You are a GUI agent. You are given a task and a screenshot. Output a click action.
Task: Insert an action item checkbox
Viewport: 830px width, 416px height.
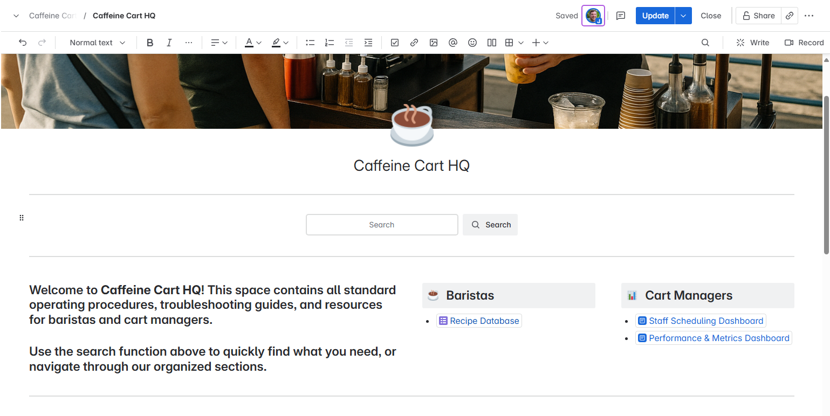coord(395,43)
